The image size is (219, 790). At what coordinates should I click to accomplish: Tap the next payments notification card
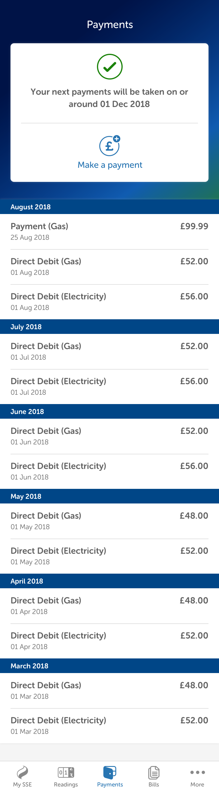point(110,98)
